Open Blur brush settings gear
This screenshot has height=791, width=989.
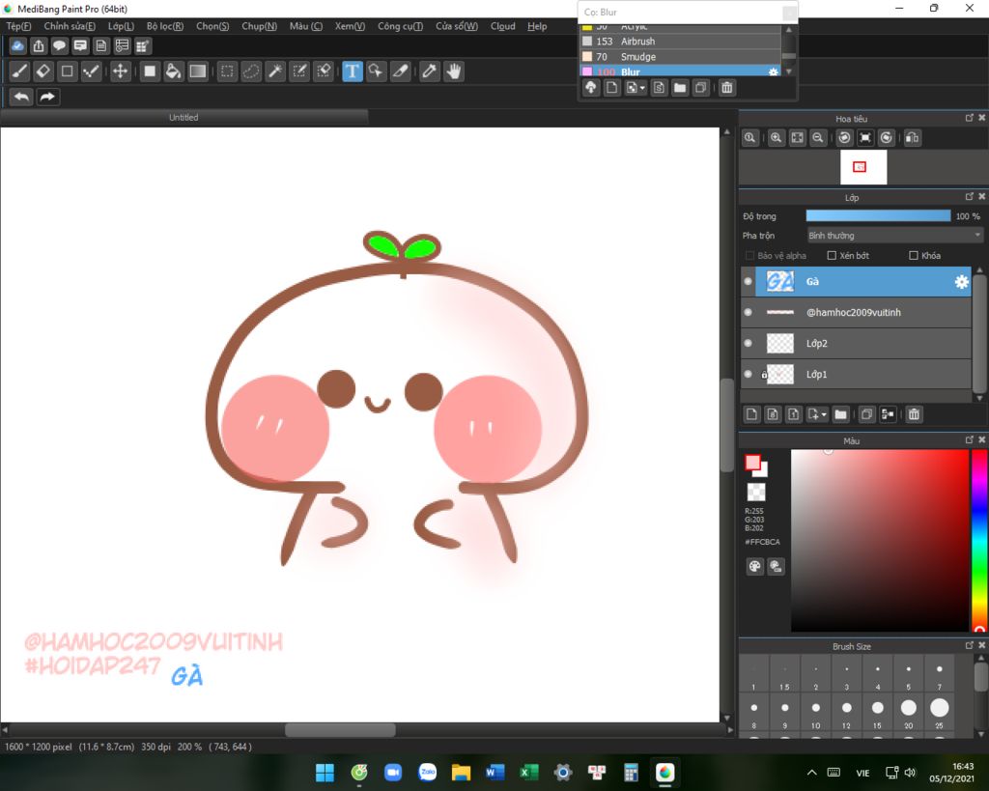774,71
